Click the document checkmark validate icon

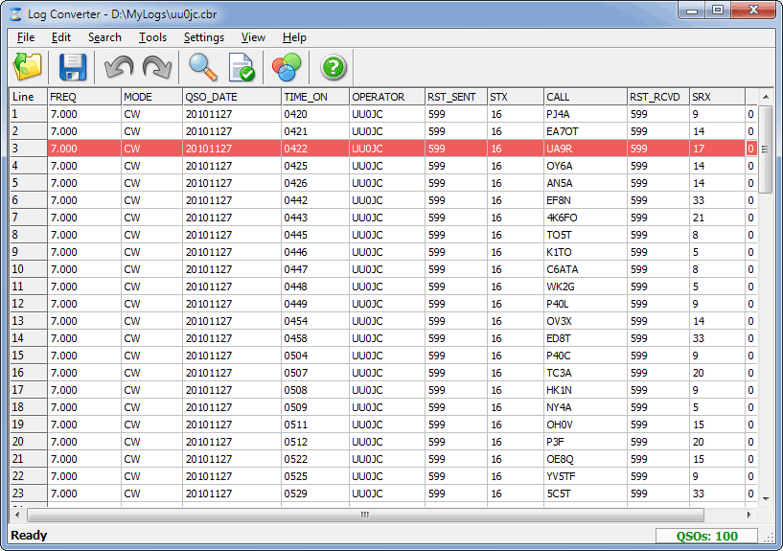(x=242, y=67)
